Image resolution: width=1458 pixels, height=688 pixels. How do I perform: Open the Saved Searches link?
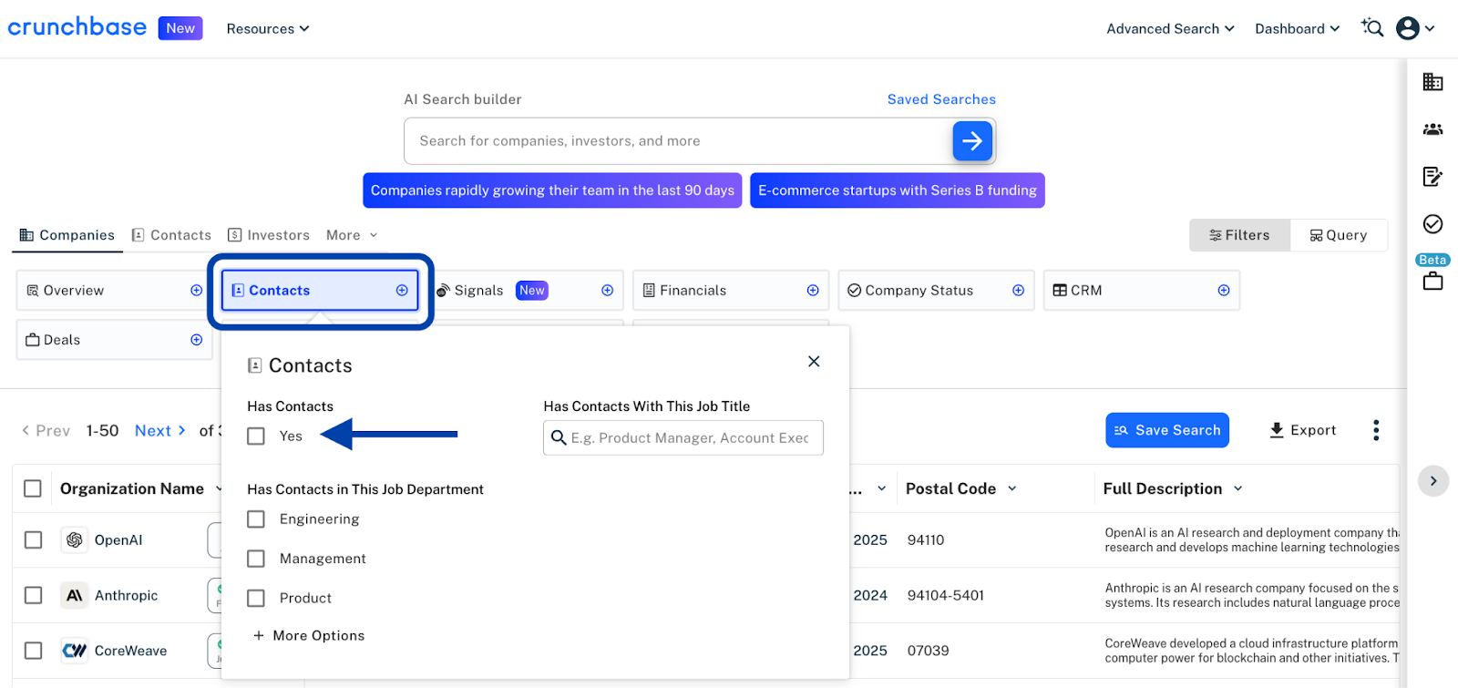[941, 99]
